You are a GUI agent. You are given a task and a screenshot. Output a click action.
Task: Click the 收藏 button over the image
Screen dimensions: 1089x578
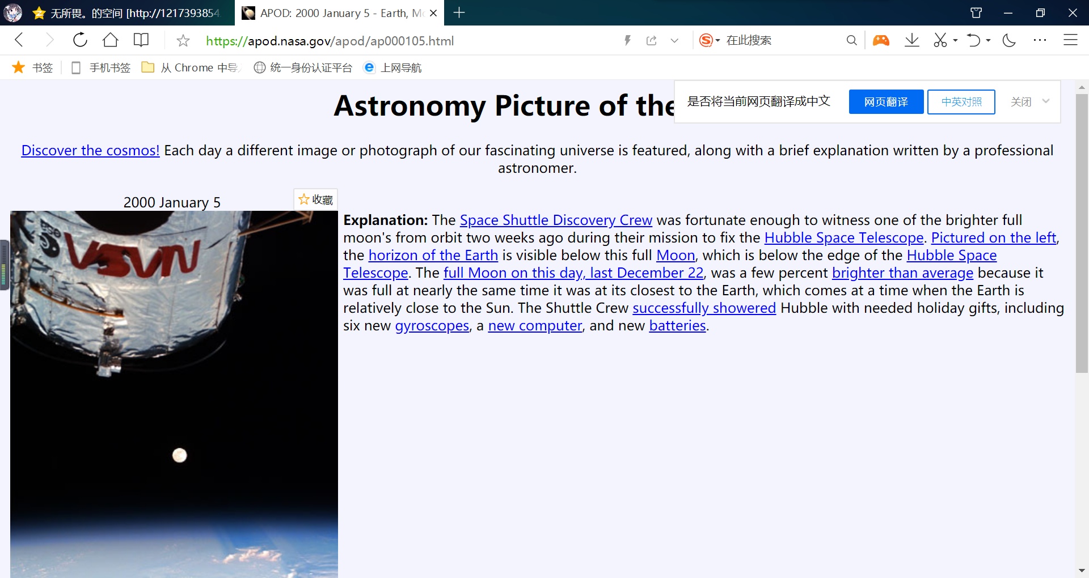pyautogui.click(x=315, y=199)
